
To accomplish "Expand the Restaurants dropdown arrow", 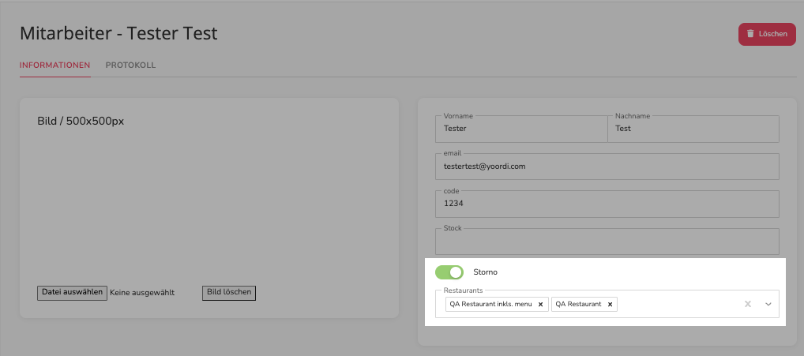I will click(x=768, y=304).
